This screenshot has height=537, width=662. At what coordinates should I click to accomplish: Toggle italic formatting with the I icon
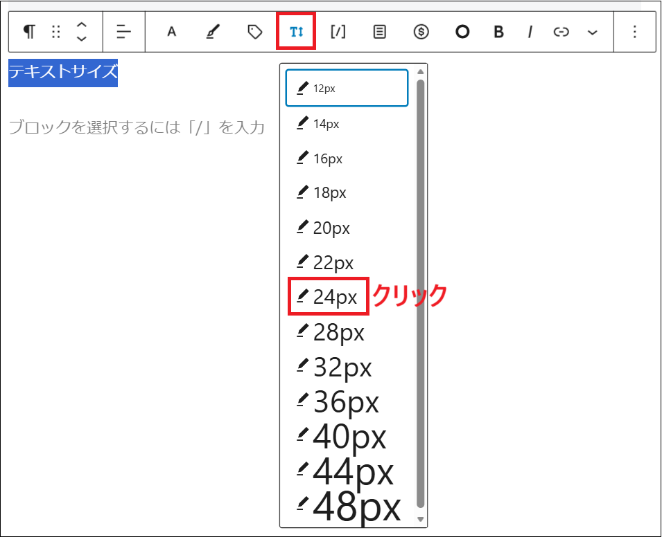(x=530, y=32)
